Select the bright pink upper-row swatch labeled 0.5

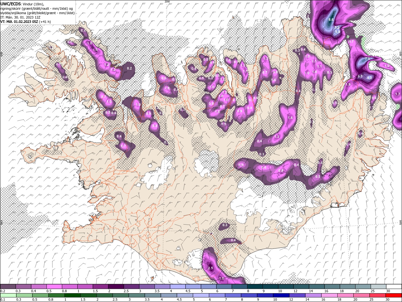(54, 287)
